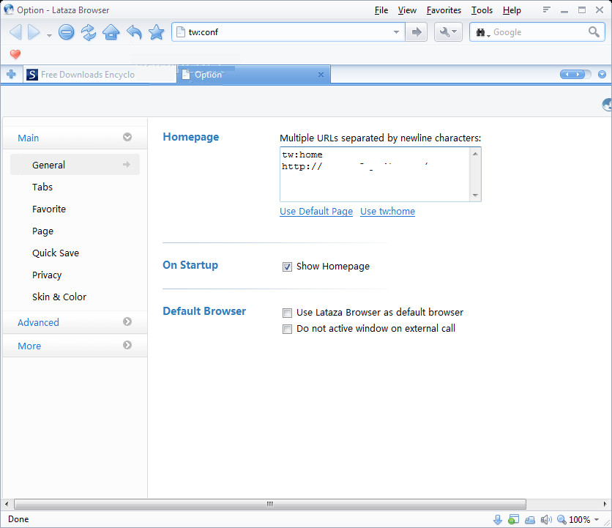612x528 pixels.
Task: Click the 100% zoom level text
Action: pyautogui.click(x=579, y=519)
